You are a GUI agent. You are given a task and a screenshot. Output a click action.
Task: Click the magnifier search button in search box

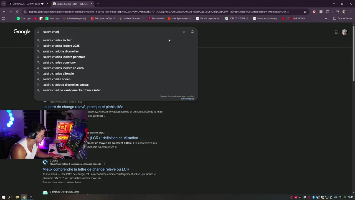point(192,32)
